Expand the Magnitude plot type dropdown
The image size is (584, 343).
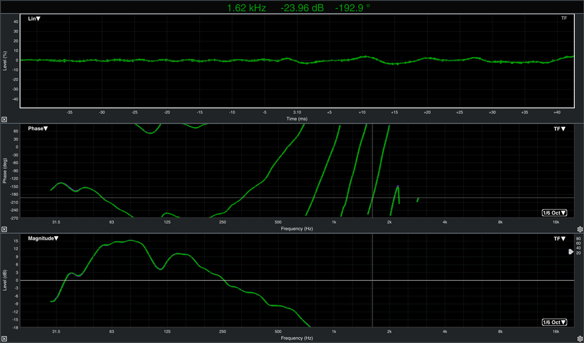(x=43, y=239)
